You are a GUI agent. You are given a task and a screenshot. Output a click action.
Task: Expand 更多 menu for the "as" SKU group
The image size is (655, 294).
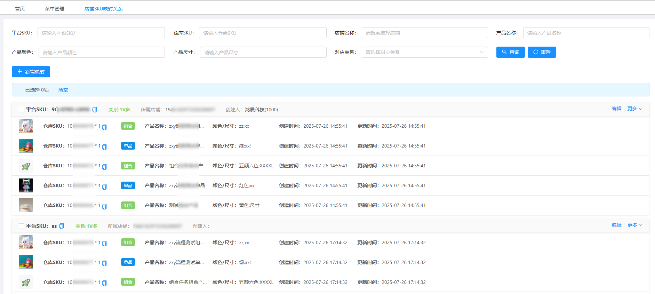click(634, 225)
